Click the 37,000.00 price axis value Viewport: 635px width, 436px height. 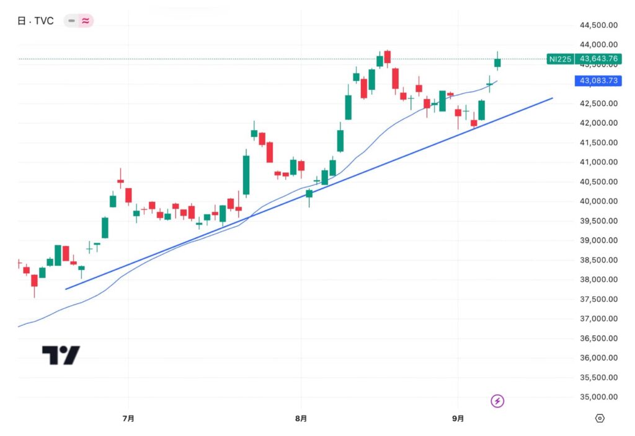click(x=598, y=319)
